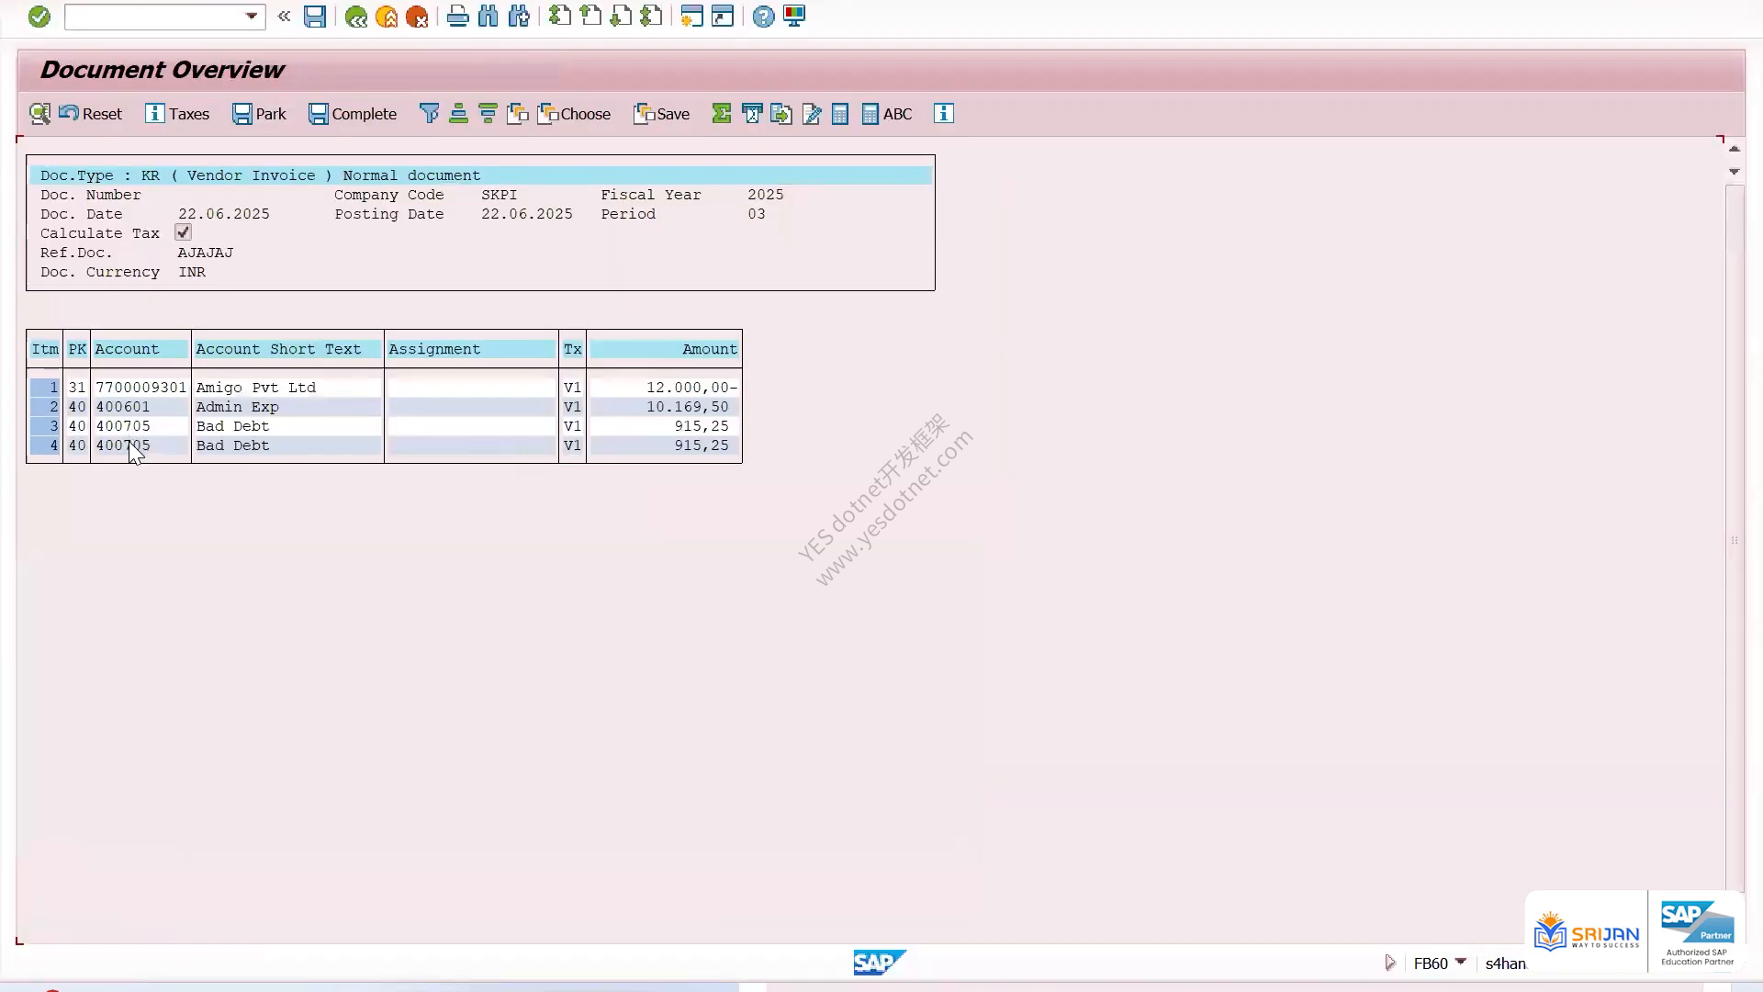The image size is (1763, 992).
Task: Click the Taxes button
Action: pos(177,114)
